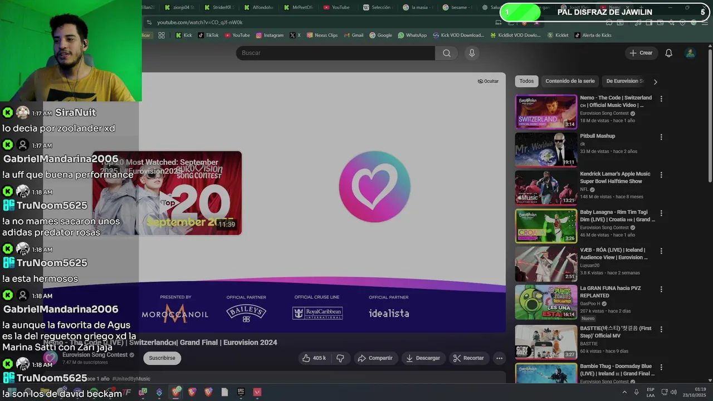713x401 pixels.
Task: Open options menu for Pitbull Mashup video
Action: 661,136
